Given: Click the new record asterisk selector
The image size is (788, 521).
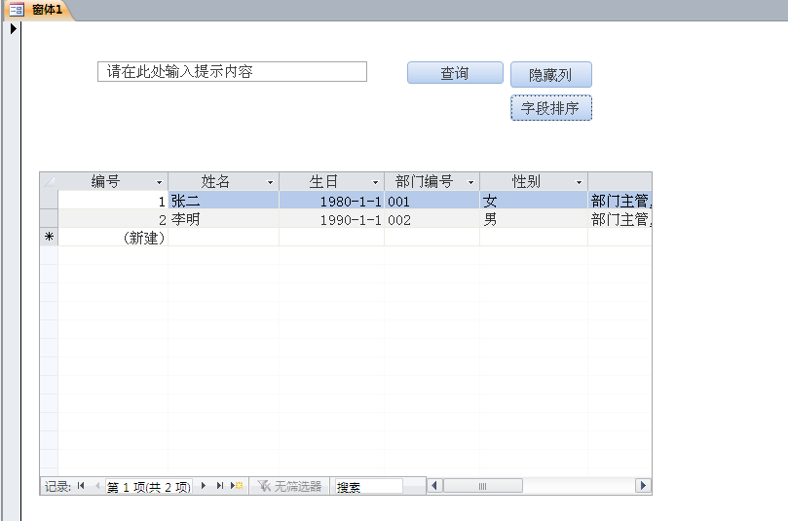Looking at the screenshot, I should [x=49, y=237].
